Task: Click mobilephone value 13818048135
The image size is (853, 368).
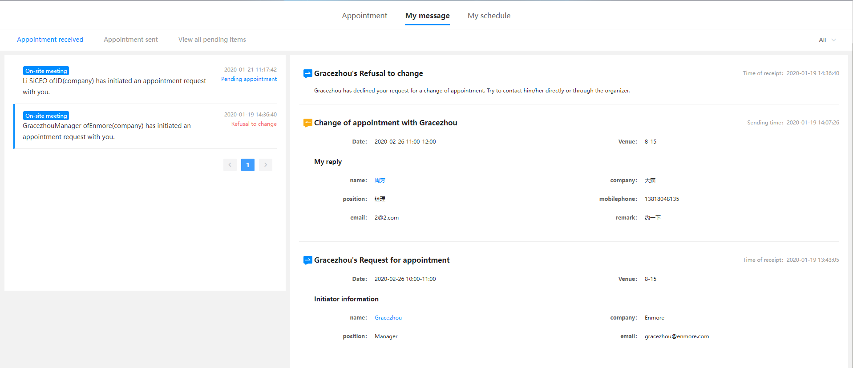Action: [662, 199]
